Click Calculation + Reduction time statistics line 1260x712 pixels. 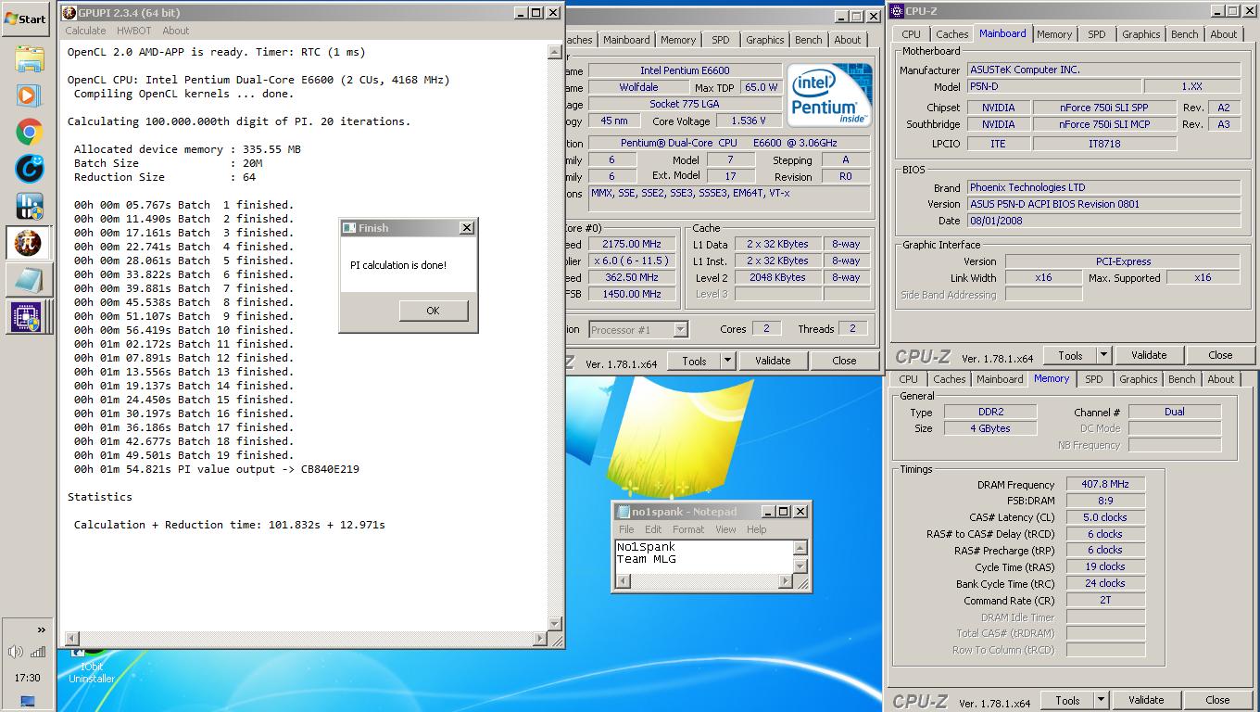(x=229, y=525)
